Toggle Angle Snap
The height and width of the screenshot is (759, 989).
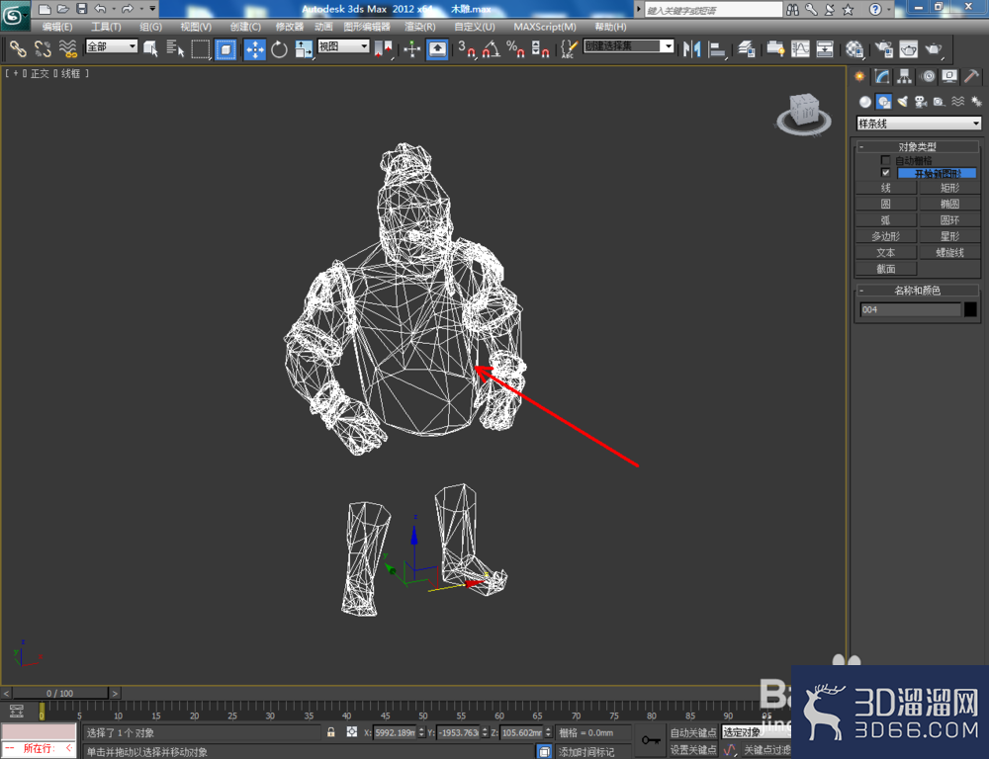pyautogui.click(x=492, y=48)
